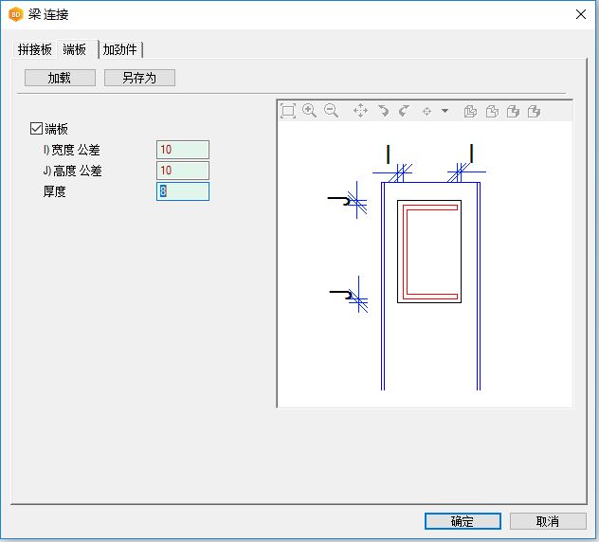Switch to the 端板 tab
Viewport: 599px width, 542px height.
tap(75, 49)
